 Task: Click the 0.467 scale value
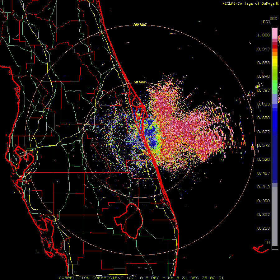point(264,173)
